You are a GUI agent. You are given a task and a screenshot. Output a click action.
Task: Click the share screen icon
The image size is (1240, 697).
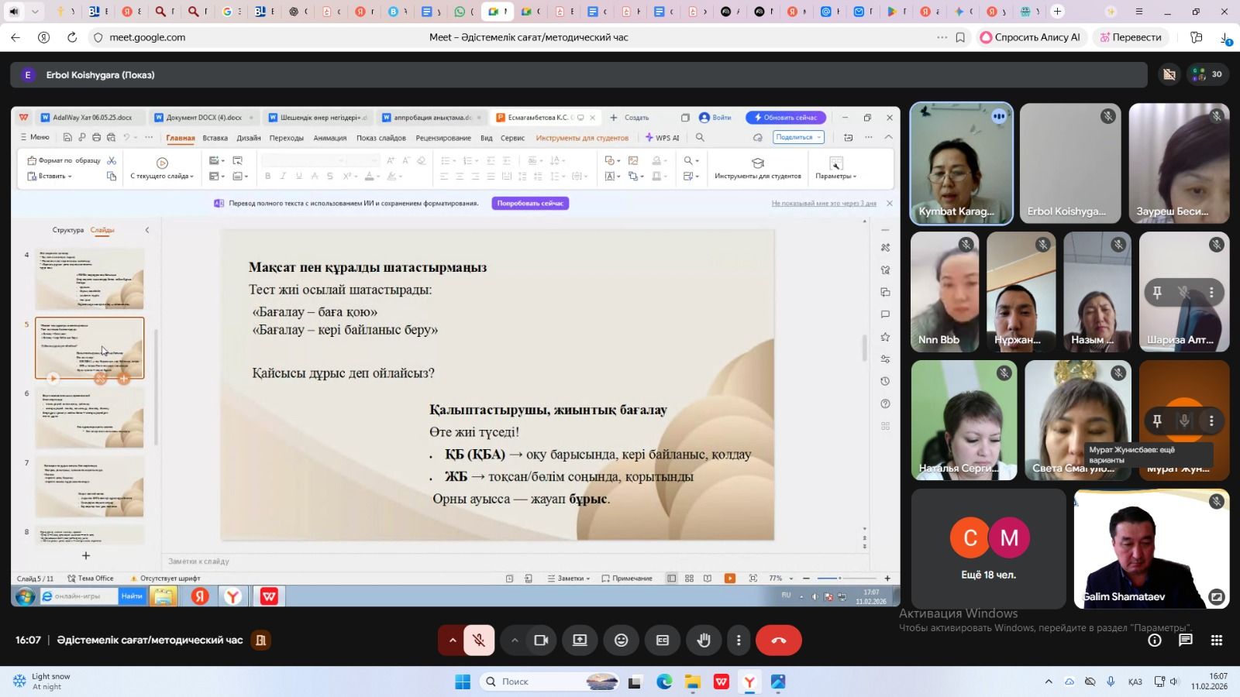click(580, 640)
